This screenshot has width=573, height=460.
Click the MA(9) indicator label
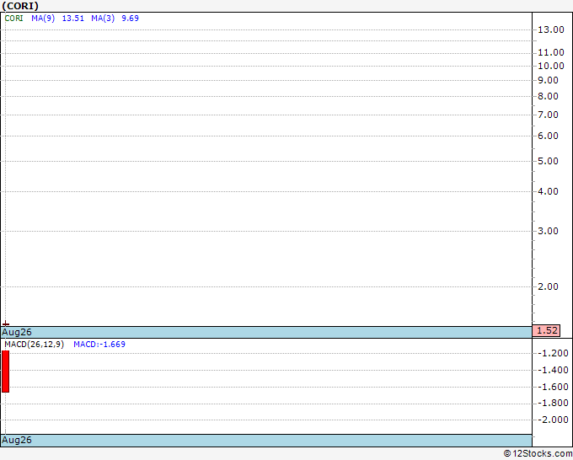tap(43, 19)
